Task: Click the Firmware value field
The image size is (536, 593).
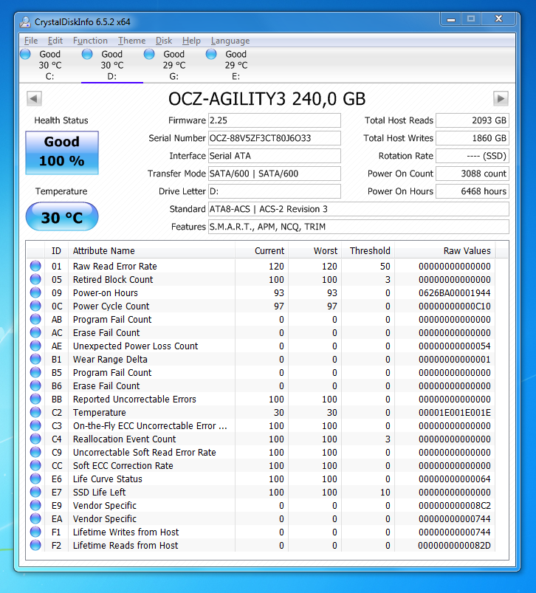Action: coord(274,120)
